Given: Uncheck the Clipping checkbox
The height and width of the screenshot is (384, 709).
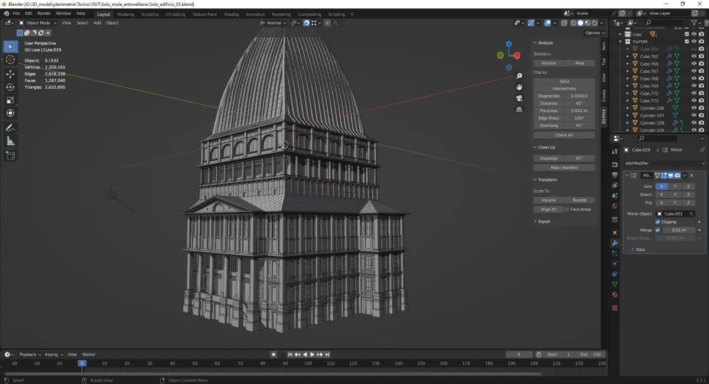Looking at the screenshot, I should click(658, 222).
